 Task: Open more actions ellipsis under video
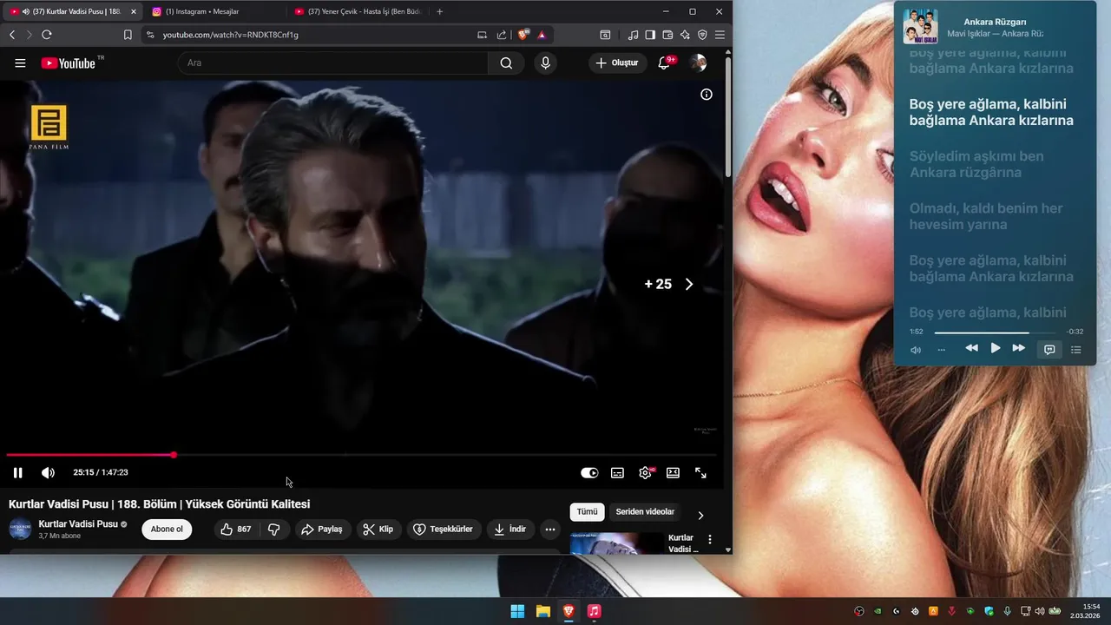click(550, 530)
